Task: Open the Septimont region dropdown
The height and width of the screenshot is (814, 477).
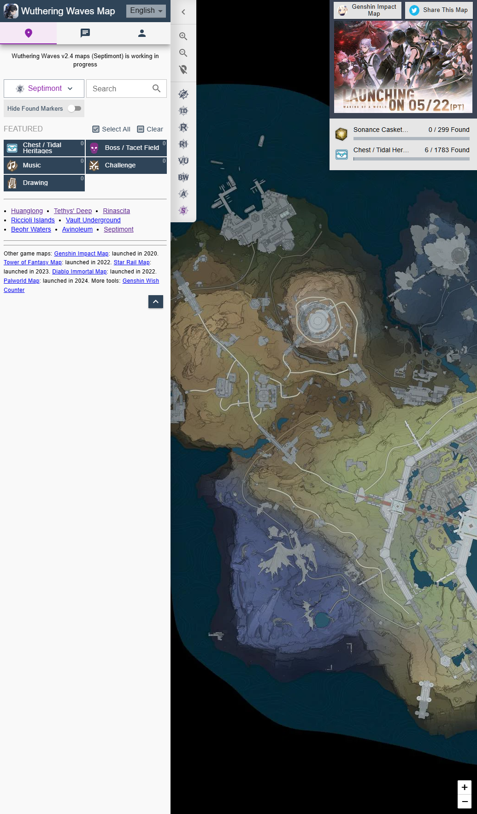Action: [x=44, y=89]
